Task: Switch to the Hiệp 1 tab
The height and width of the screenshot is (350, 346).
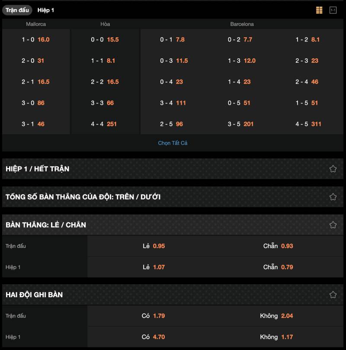Action: [x=46, y=10]
